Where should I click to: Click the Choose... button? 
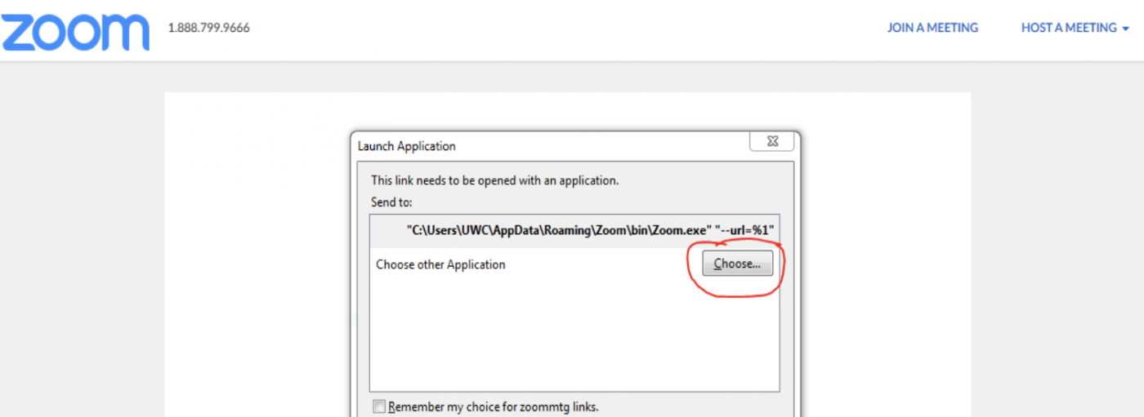coord(737,264)
